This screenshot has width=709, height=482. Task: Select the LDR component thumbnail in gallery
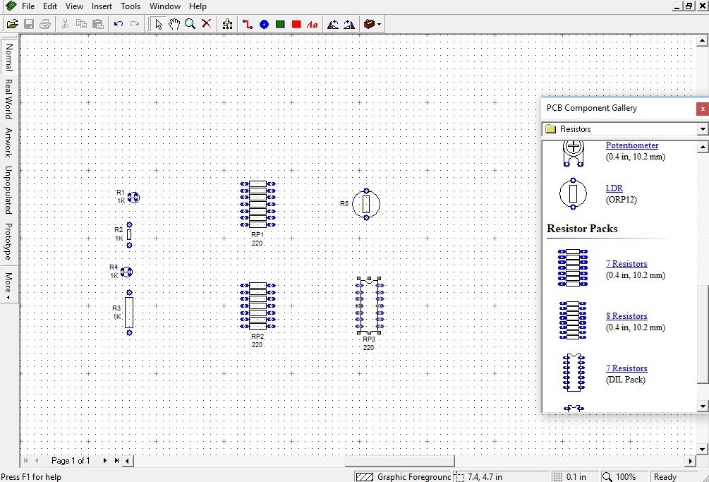(573, 193)
